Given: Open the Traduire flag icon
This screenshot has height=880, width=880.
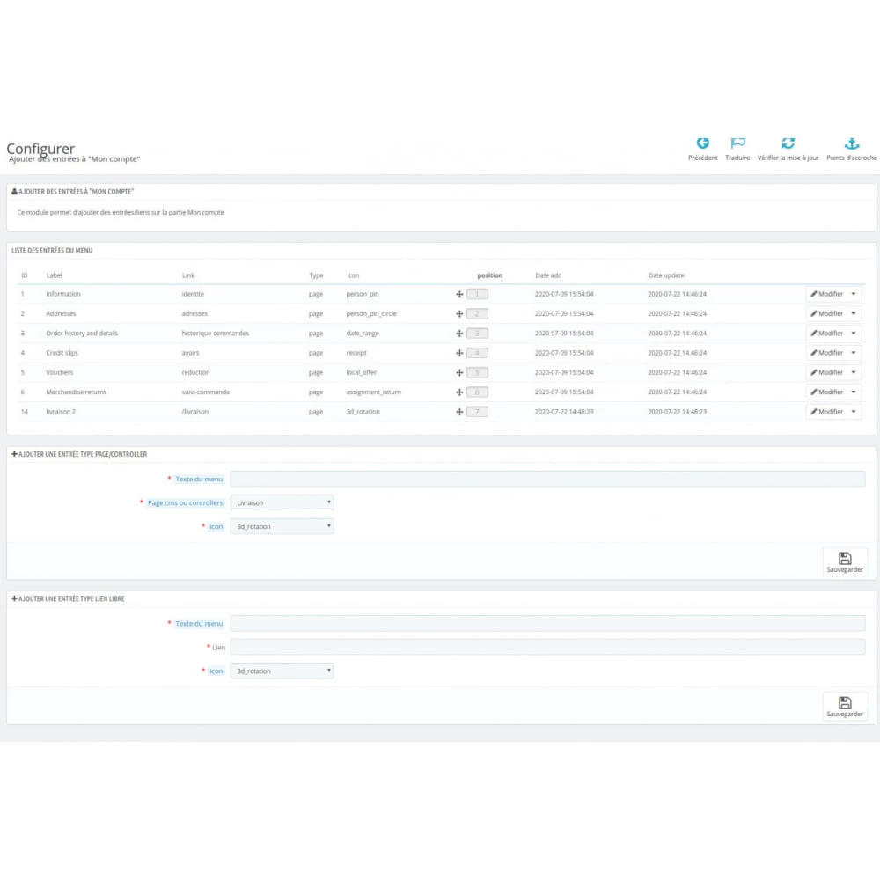Looking at the screenshot, I should pyautogui.click(x=737, y=143).
